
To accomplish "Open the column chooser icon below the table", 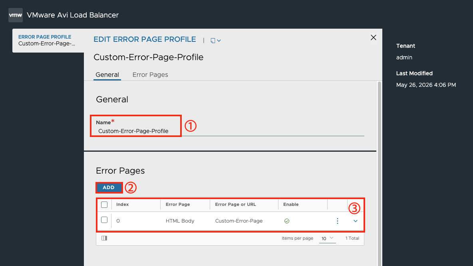I will (x=104, y=238).
